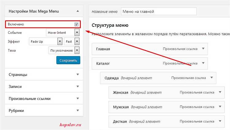Click дочерний элемент text beside Женская
Image resolution: width=230 pixels, height=130 pixels.
[146, 92]
